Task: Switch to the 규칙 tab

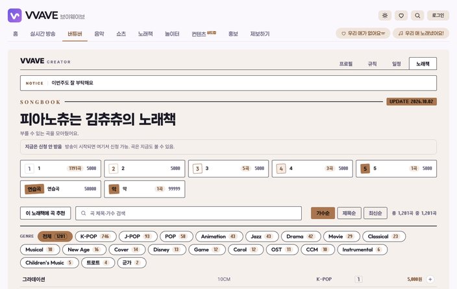Action: (372, 64)
